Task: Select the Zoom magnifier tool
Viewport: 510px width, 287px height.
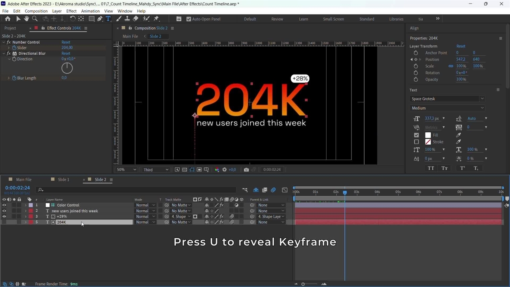Action: coord(35,19)
